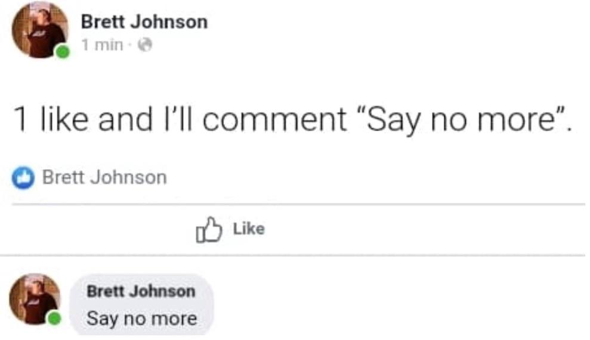Click the divider line above the Like button
The width and height of the screenshot is (590, 340).
pos(298,204)
